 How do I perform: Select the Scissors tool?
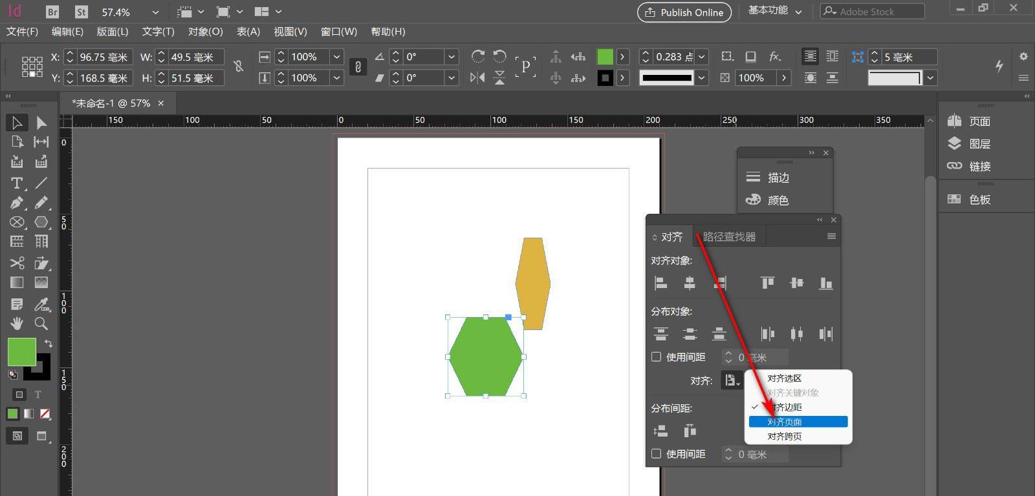pyautogui.click(x=17, y=263)
